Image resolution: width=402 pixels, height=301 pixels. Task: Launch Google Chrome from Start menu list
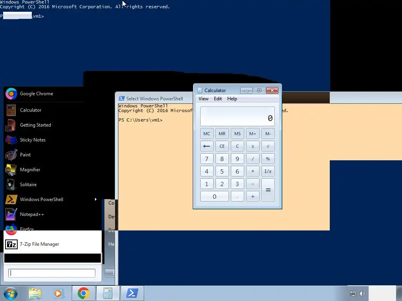click(53, 94)
